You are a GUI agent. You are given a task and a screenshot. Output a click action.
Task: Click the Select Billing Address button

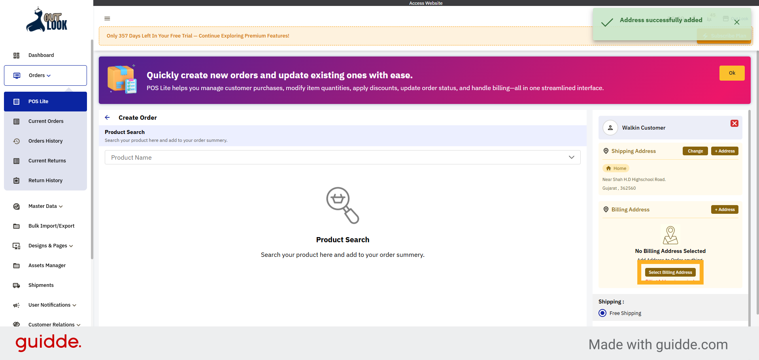(670, 272)
